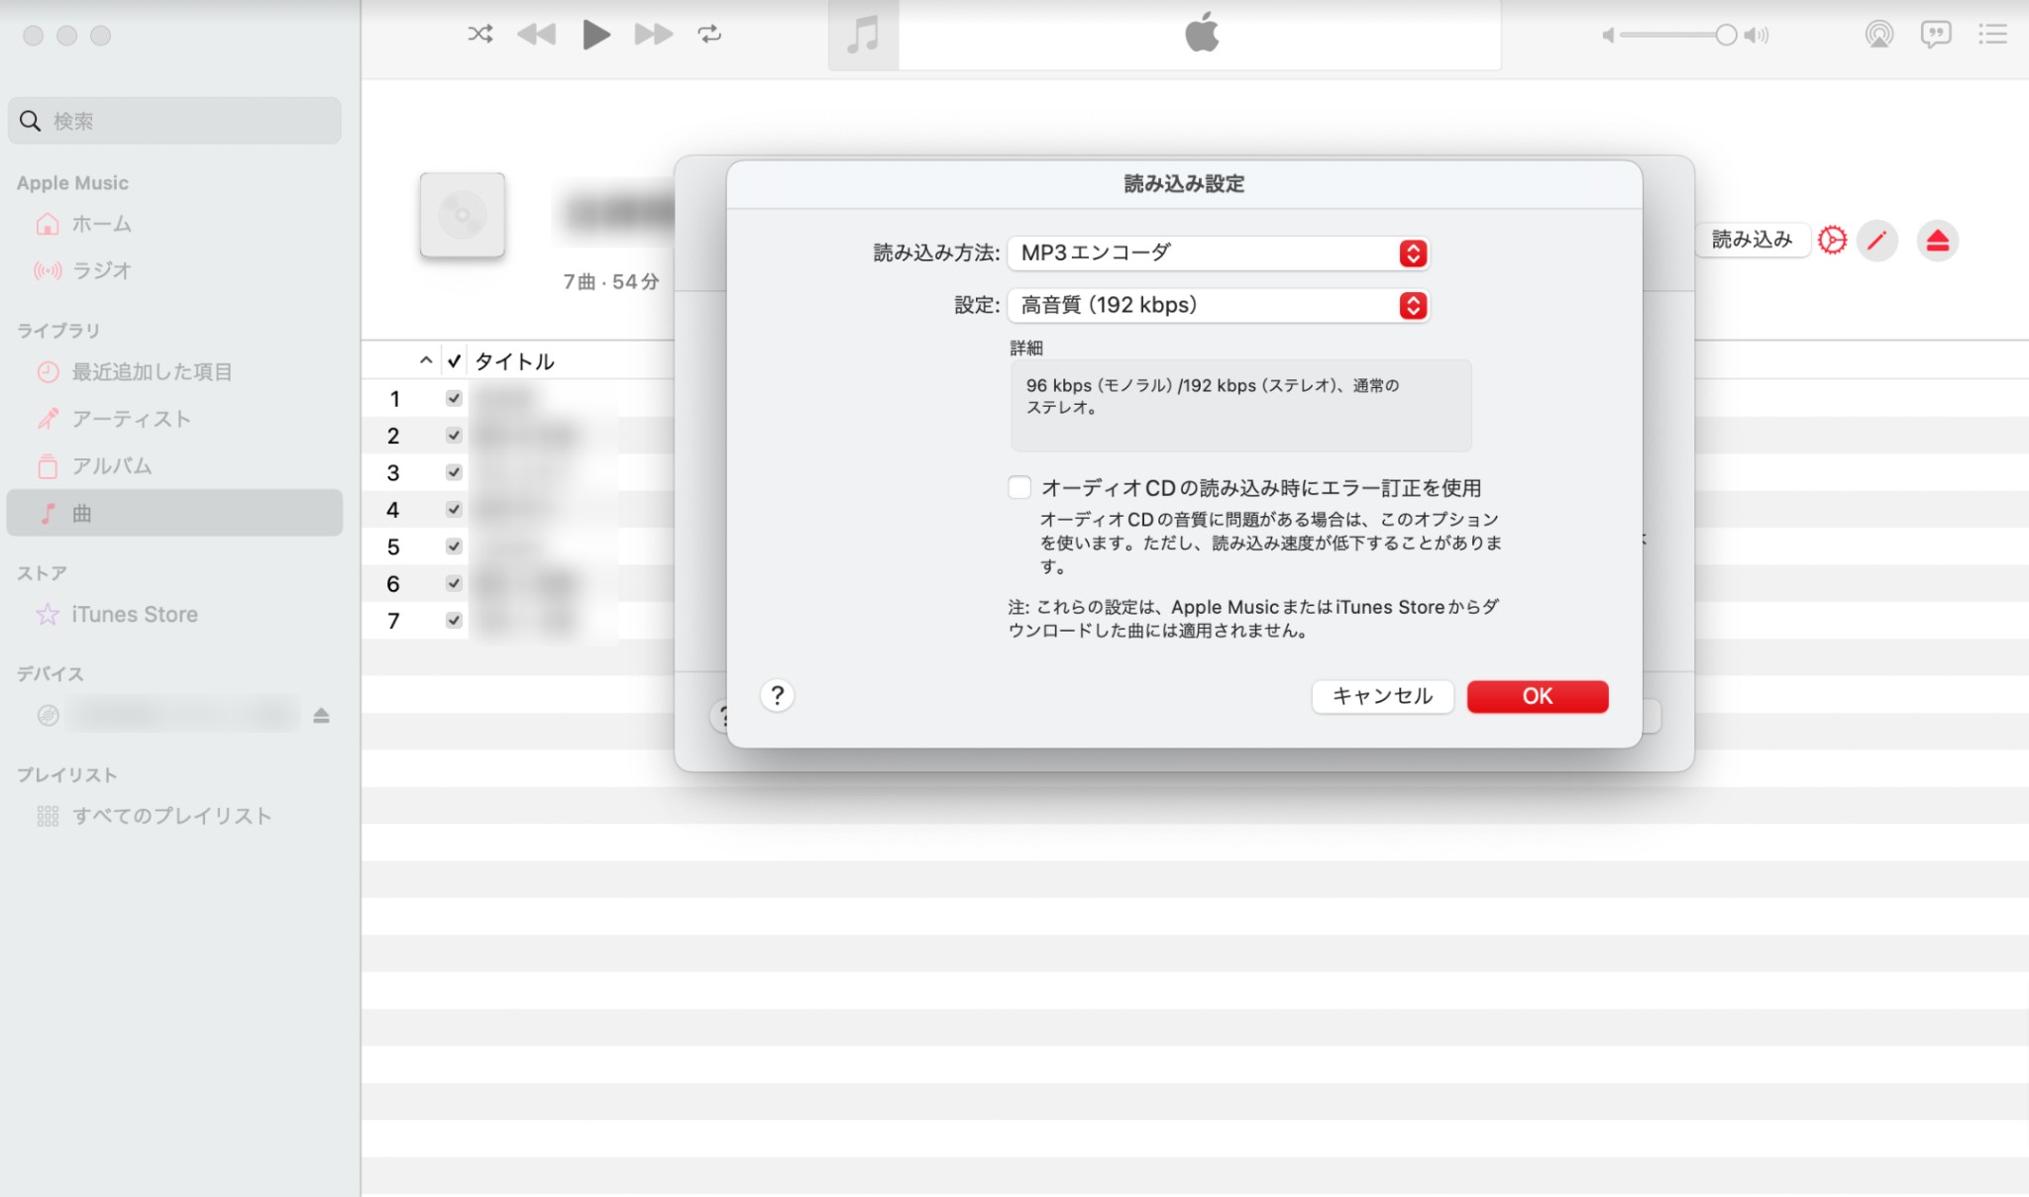Open 設定 高音質 (192 kbps) dropdown
The height and width of the screenshot is (1197, 2029).
tap(1219, 305)
